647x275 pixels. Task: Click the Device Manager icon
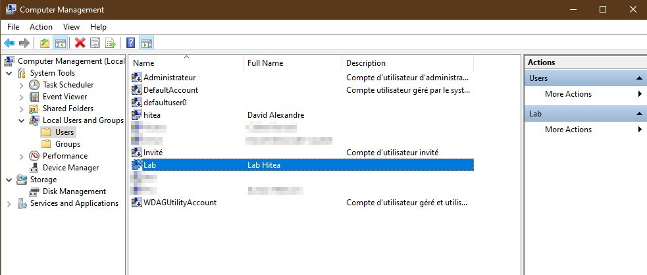34,168
